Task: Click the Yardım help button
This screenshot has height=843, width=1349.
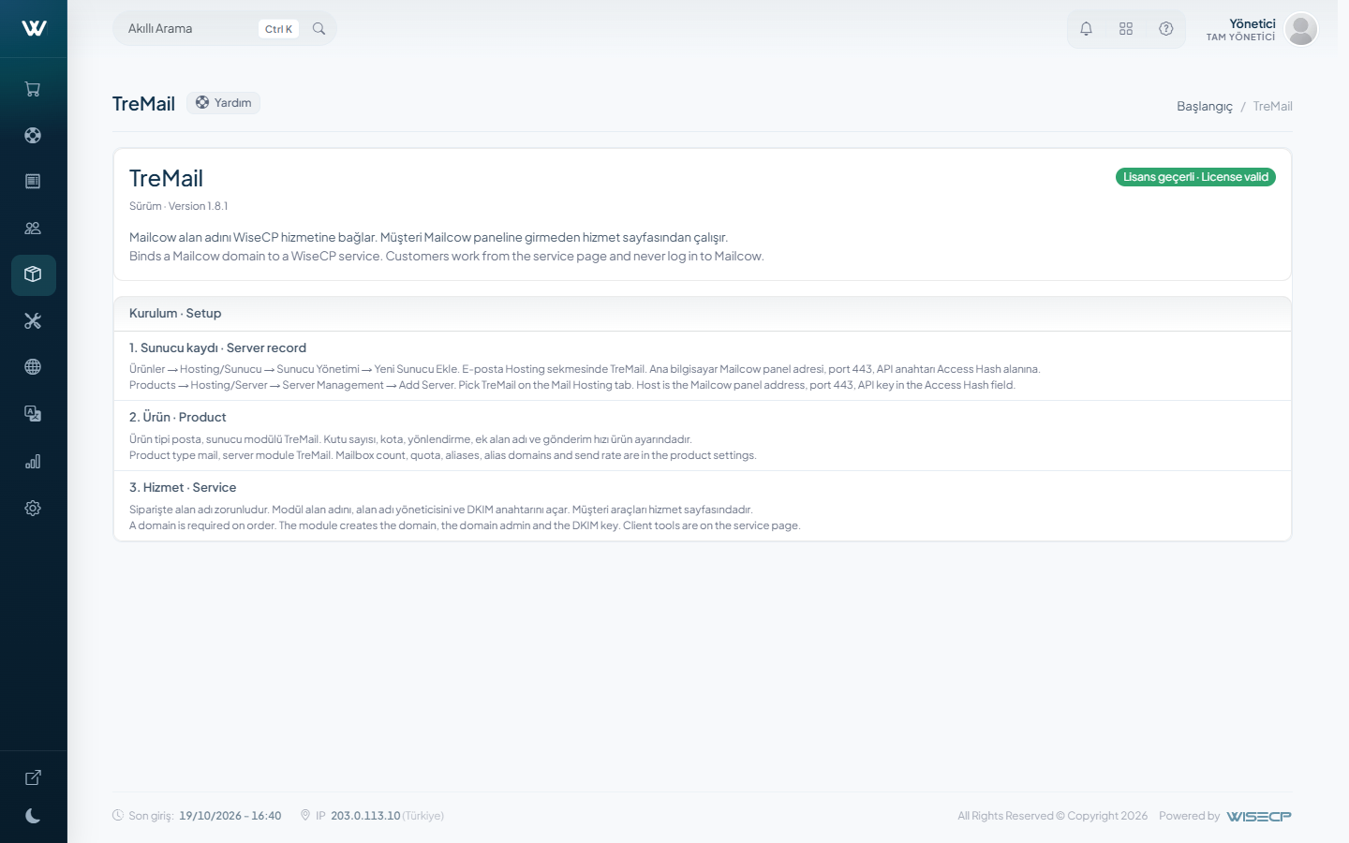Action: click(x=223, y=103)
